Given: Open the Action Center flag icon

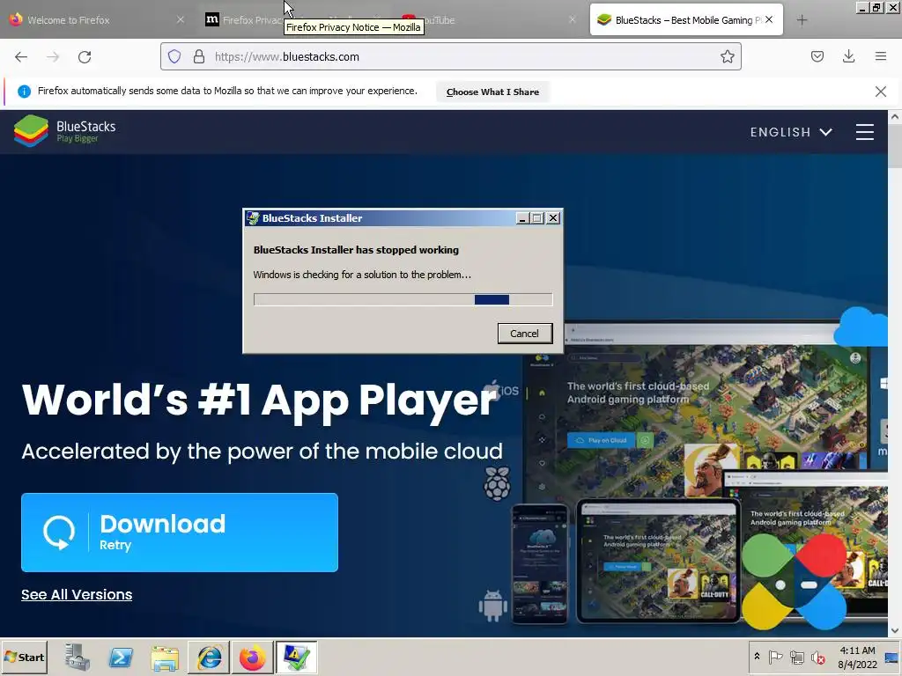Looking at the screenshot, I should tap(775, 657).
